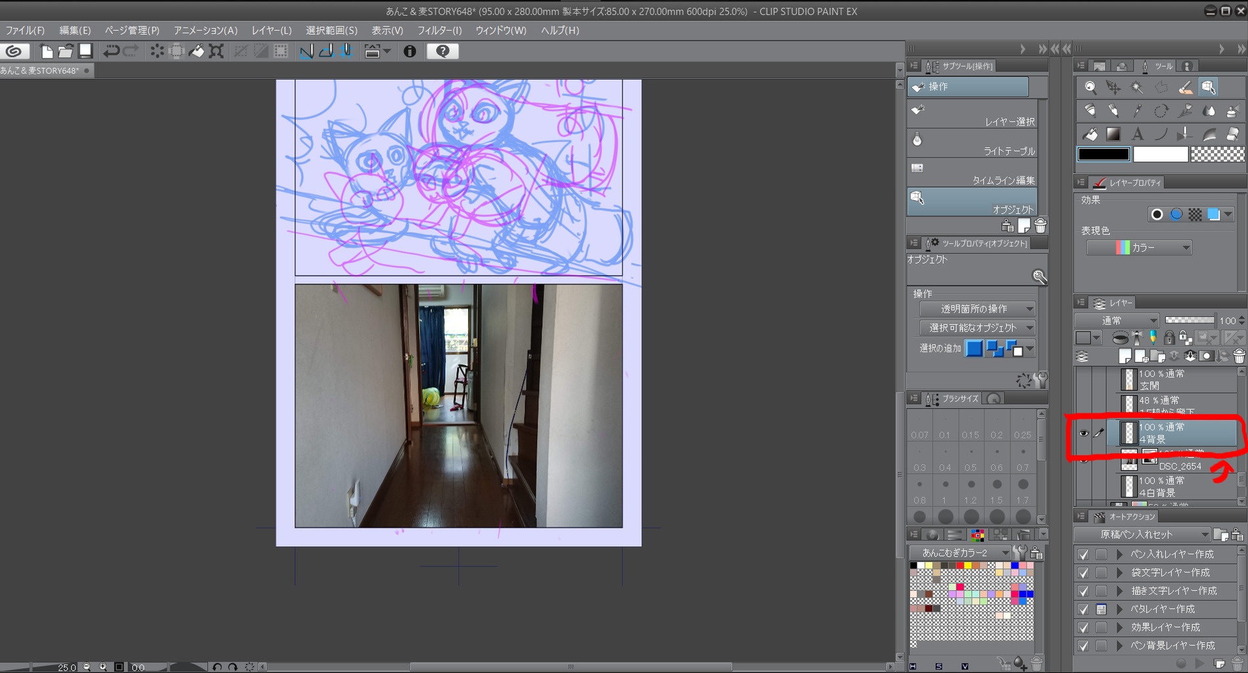The height and width of the screenshot is (673, 1248).
Task: Open あんこむぎカラー2 color set dropdown
Action: coord(959,553)
